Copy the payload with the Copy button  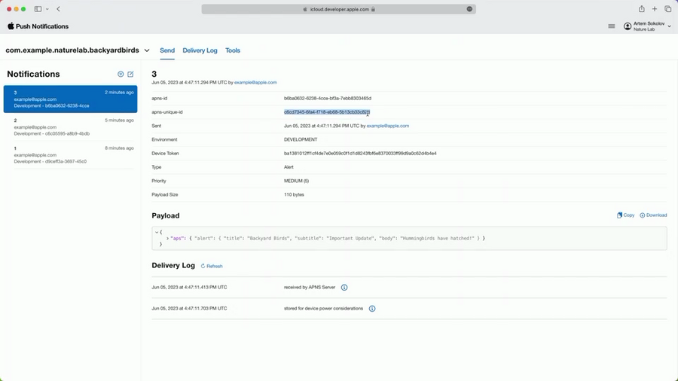[x=626, y=215]
